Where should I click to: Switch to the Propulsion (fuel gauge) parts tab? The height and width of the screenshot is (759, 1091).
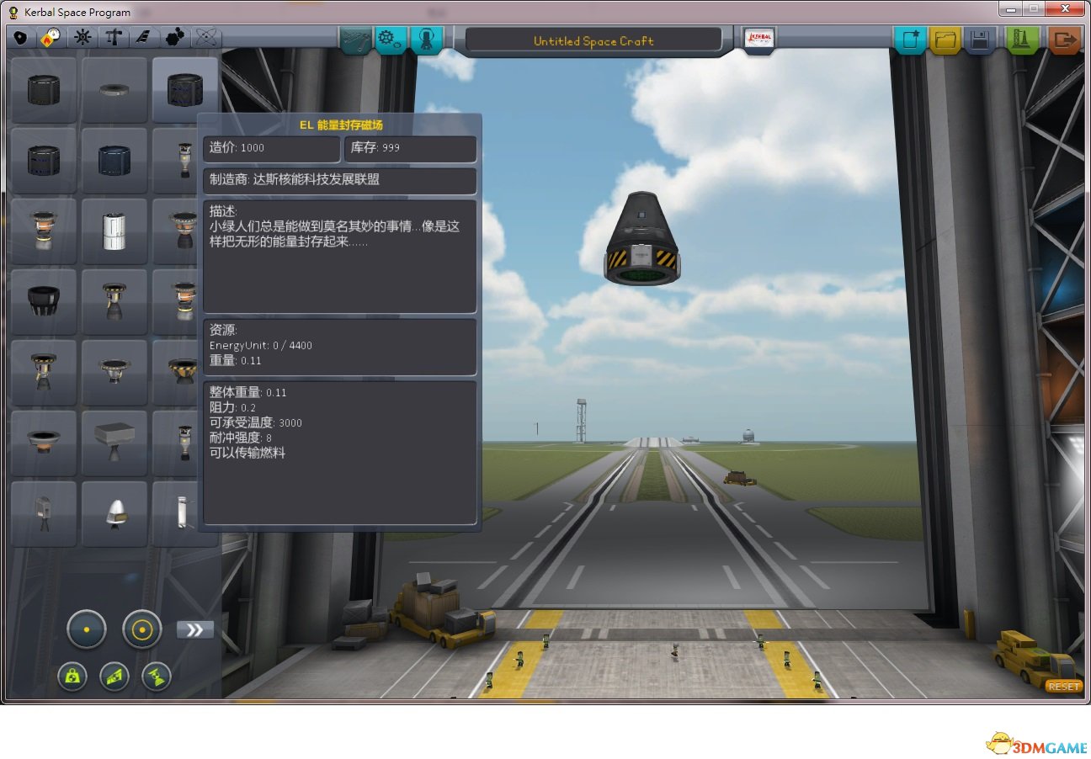(x=51, y=38)
